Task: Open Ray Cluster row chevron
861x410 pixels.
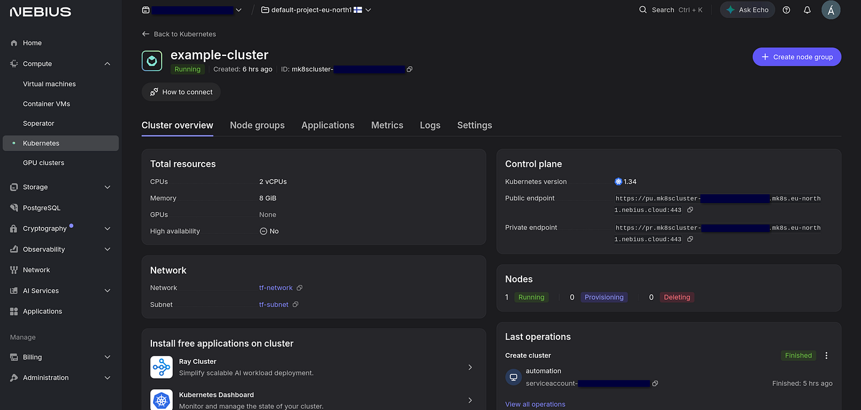Action: tap(470, 367)
